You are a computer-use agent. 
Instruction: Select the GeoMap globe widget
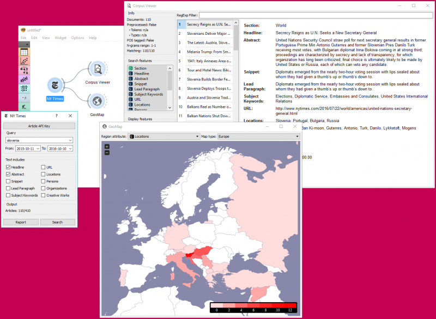[98, 101]
